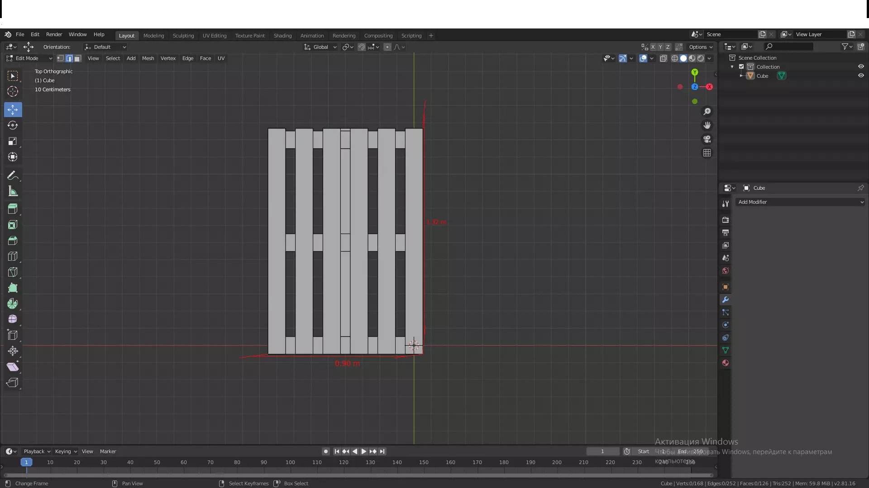Expand the Cube tree item
The height and width of the screenshot is (488, 869).
click(x=741, y=75)
